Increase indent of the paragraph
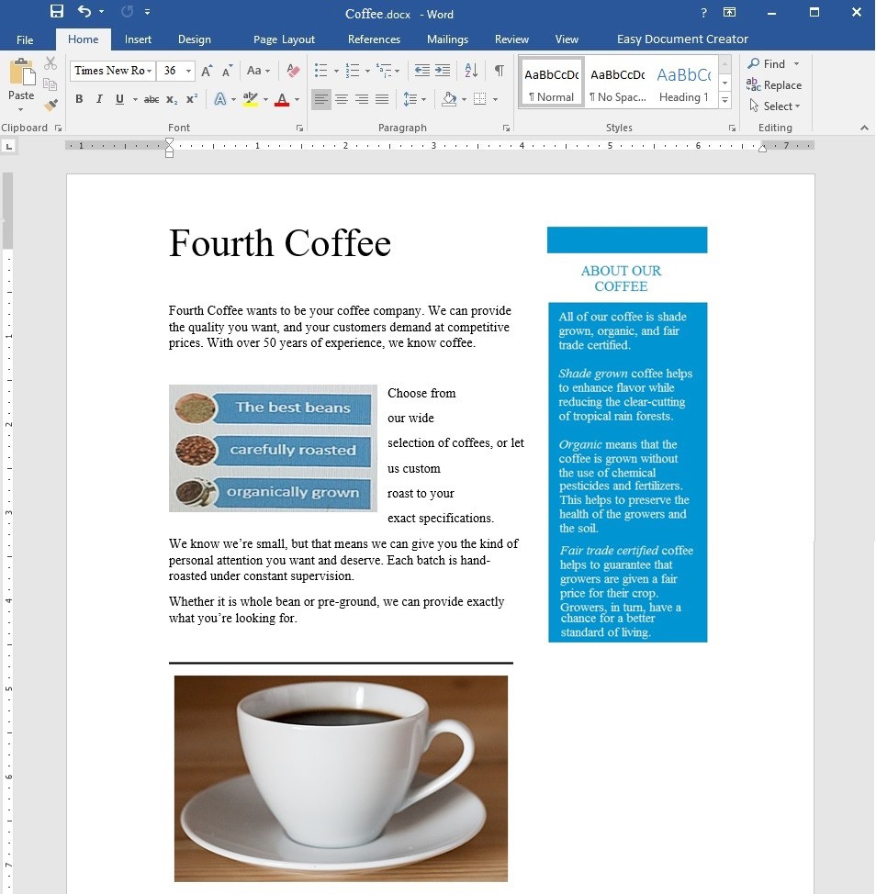Screen dimensions: 876x894 tap(443, 71)
